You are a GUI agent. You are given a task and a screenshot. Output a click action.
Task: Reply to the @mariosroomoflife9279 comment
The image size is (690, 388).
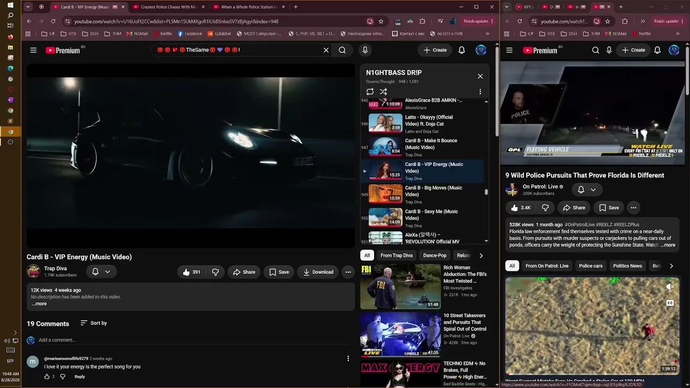[x=80, y=377]
